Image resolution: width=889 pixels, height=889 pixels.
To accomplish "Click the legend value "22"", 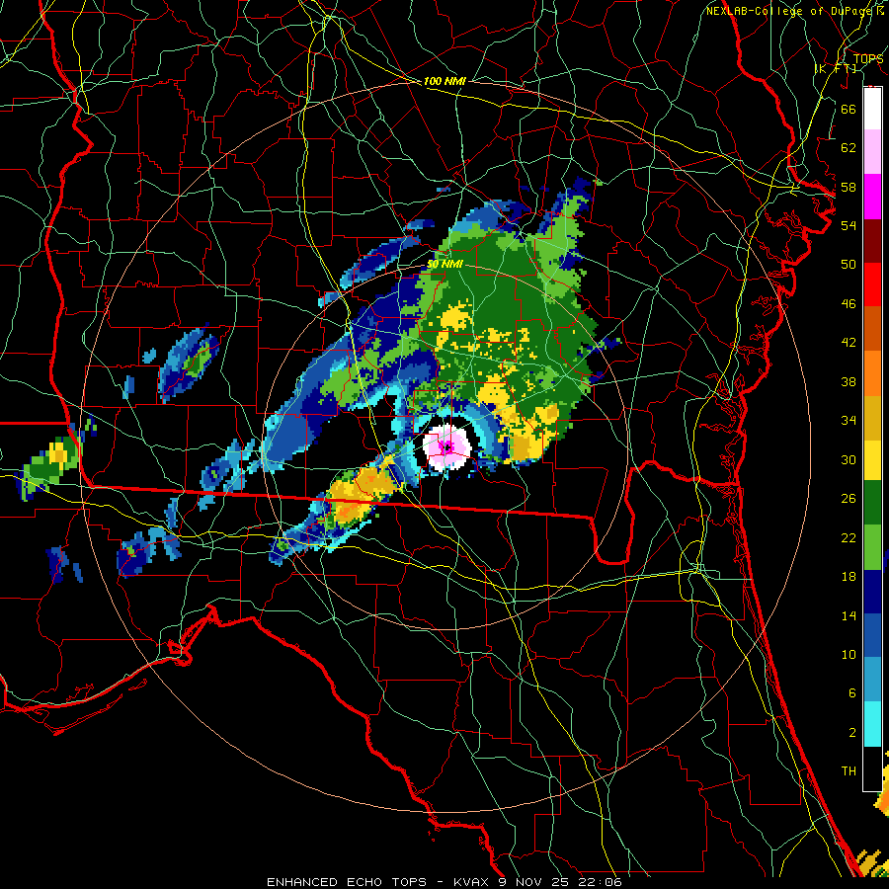I will 849,538.
